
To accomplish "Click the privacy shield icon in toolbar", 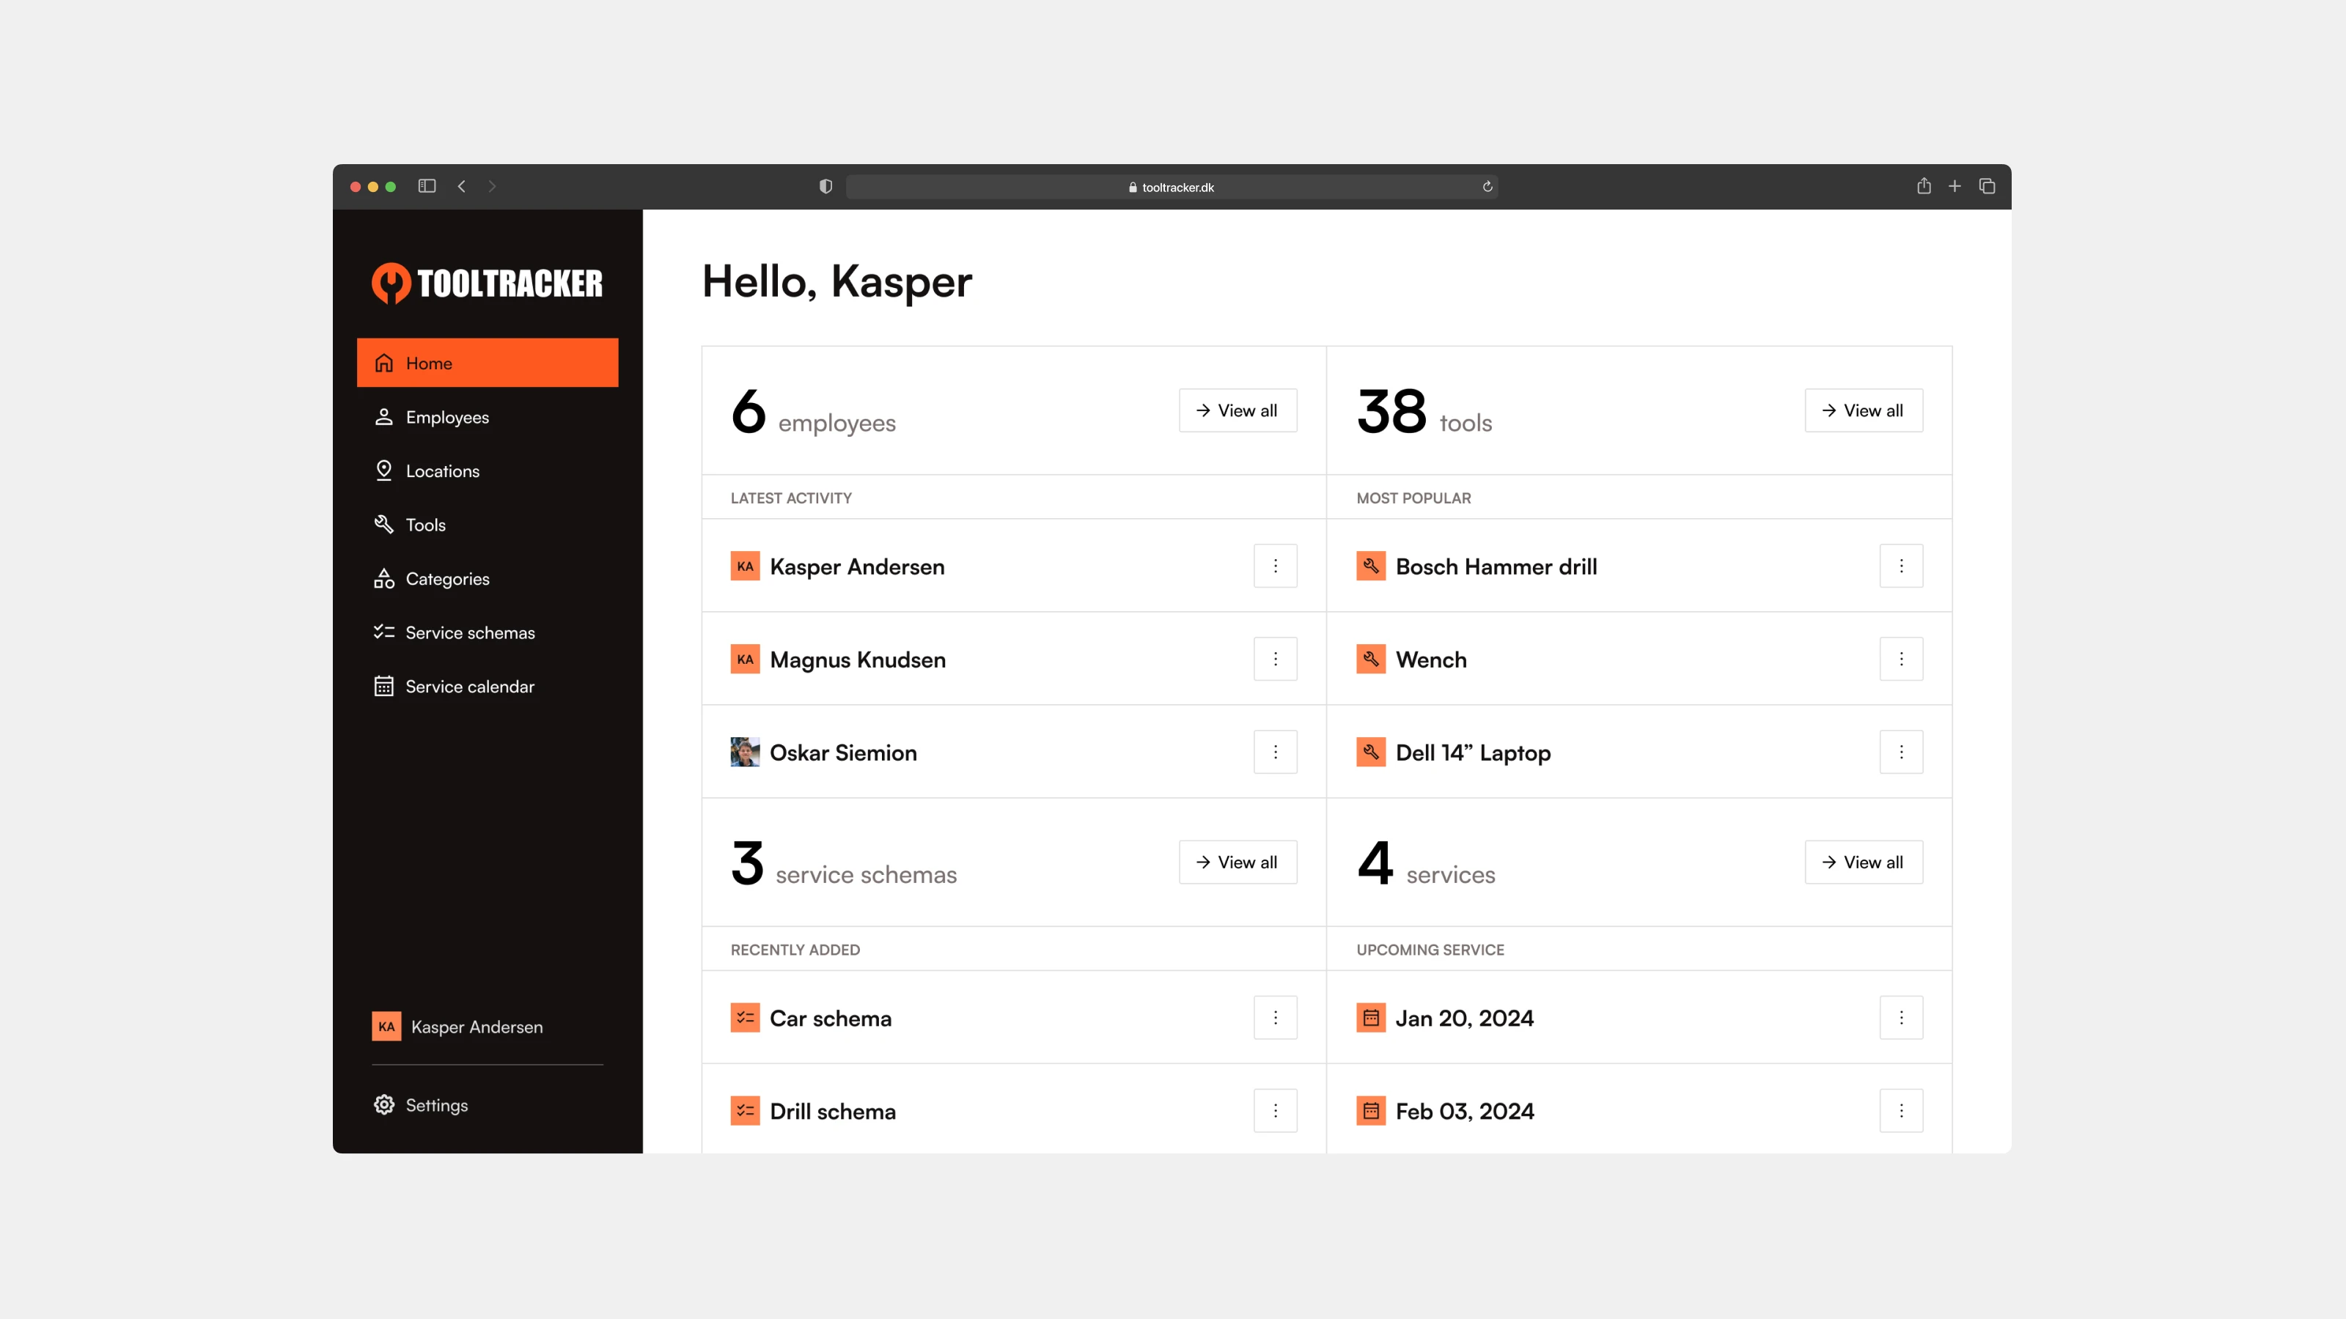I will coord(825,187).
